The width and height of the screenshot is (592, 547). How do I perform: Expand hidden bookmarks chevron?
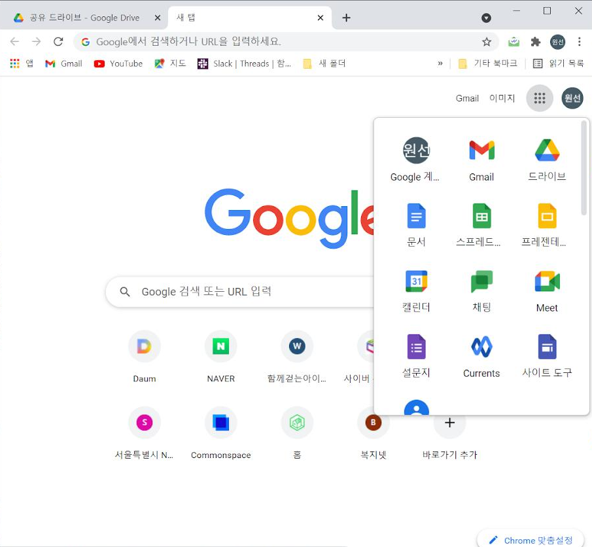pyautogui.click(x=440, y=63)
